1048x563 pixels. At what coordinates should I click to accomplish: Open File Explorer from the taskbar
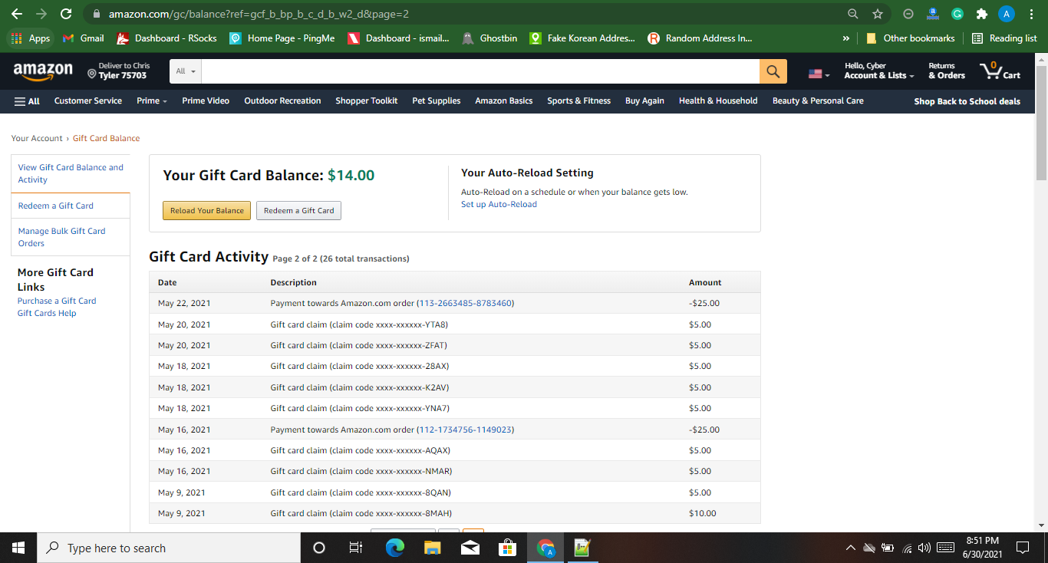click(433, 548)
